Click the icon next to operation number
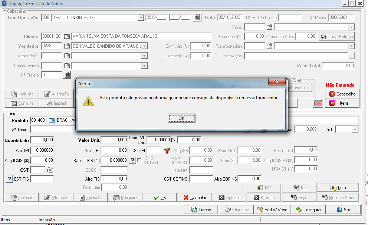The image size is (368, 225). tap(197, 17)
